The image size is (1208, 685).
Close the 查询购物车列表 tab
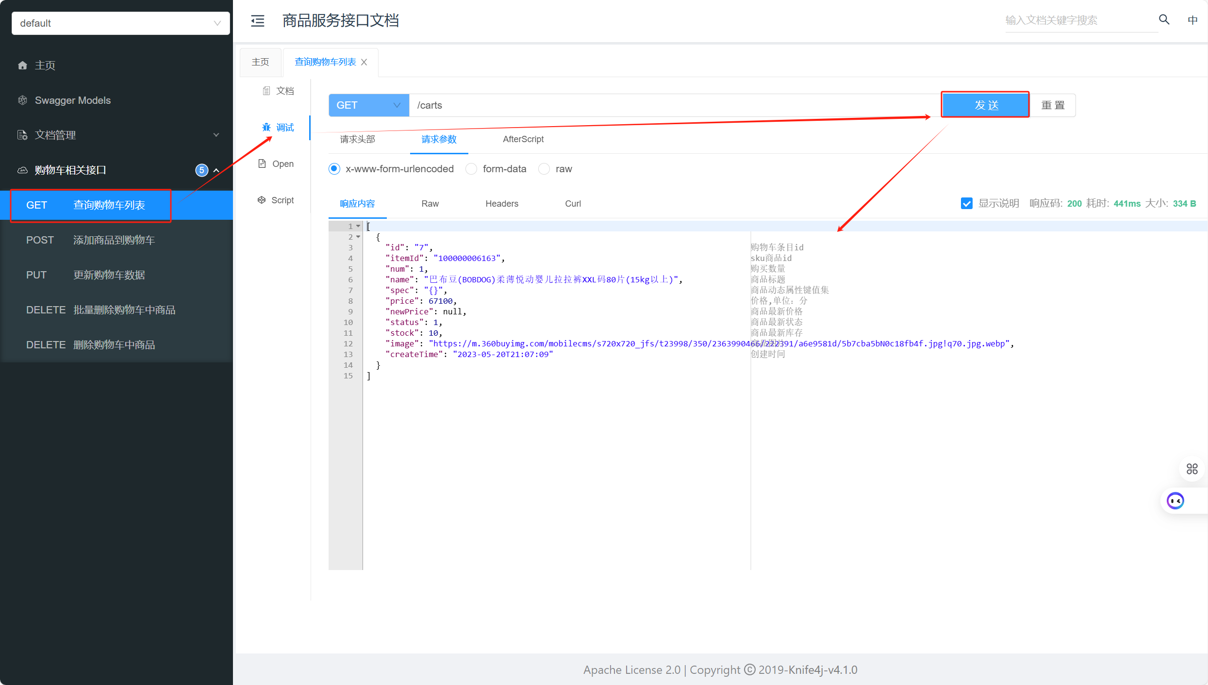[x=364, y=62]
